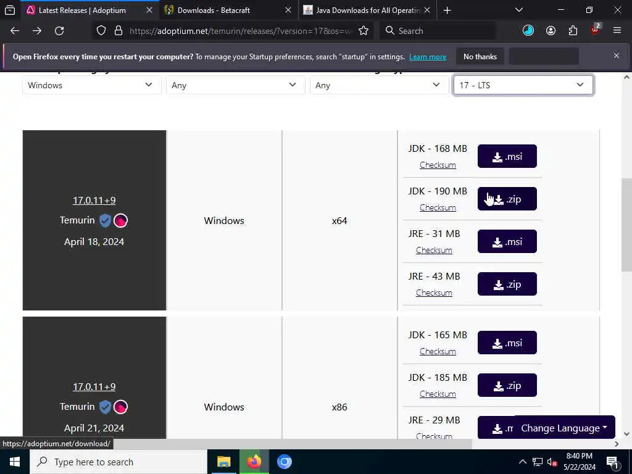Click the site padlock security icon
This screenshot has height=474, width=632.
pyautogui.click(x=118, y=31)
